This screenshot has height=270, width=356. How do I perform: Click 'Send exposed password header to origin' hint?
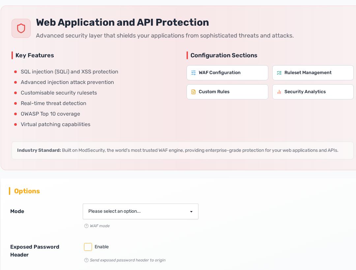point(128,260)
